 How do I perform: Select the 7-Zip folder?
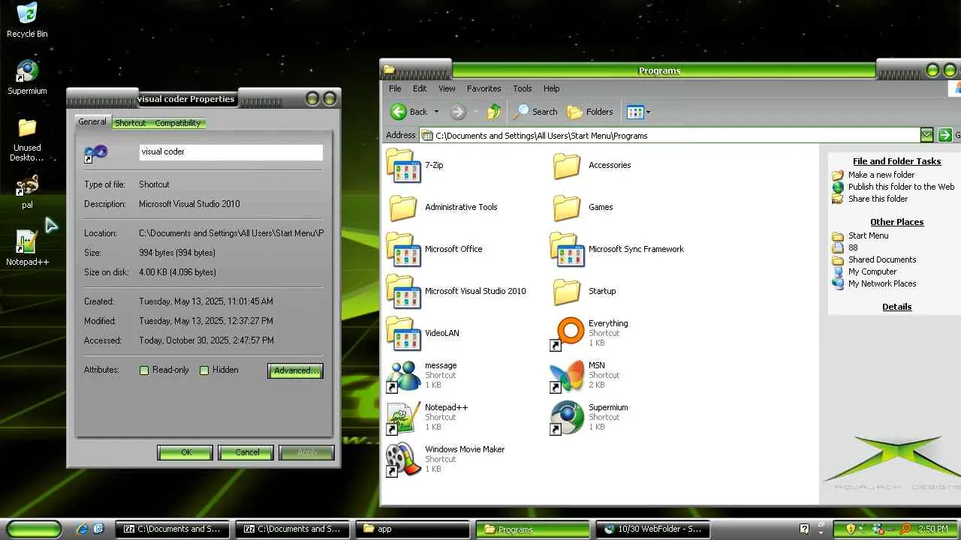[414, 165]
